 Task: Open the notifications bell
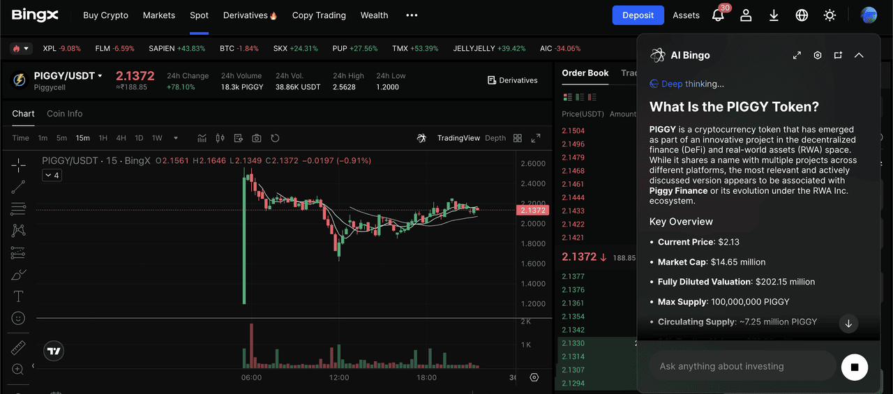pyautogui.click(x=718, y=15)
